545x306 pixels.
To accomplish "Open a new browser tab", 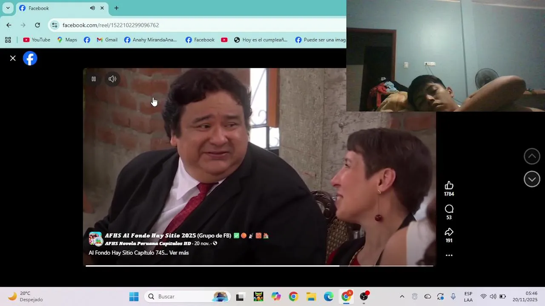I will coord(116,8).
